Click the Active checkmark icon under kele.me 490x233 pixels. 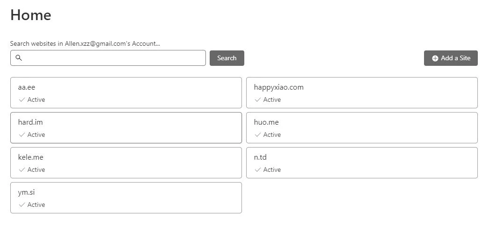click(22, 169)
